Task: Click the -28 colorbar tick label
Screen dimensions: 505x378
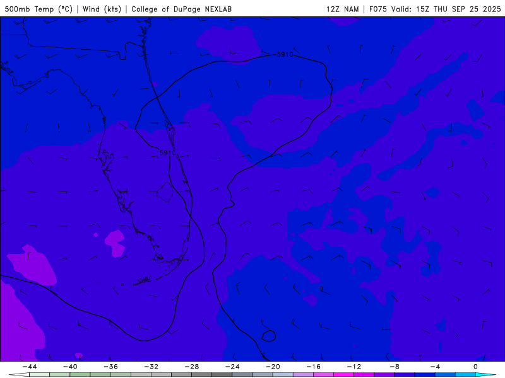Action: (x=192, y=367)
